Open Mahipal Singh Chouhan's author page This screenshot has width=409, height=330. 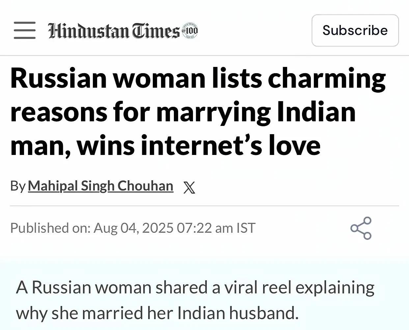point(100,186)
